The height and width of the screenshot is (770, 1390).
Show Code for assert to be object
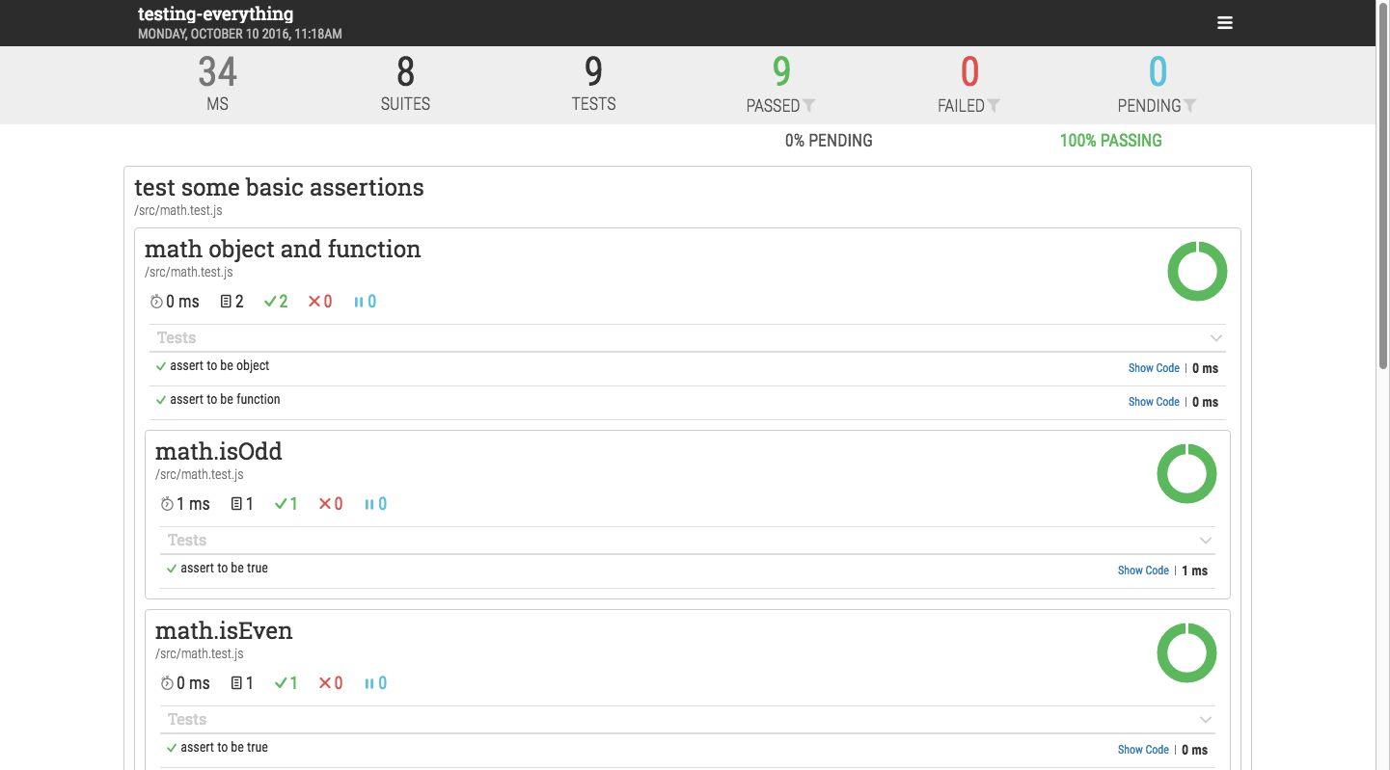[1154, 368]
